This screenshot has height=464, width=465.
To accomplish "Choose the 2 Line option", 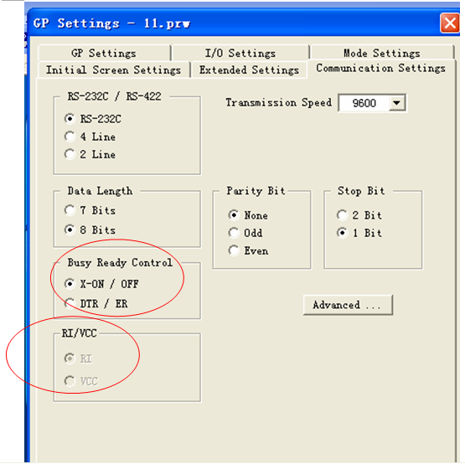I will (x=90, y=154).
